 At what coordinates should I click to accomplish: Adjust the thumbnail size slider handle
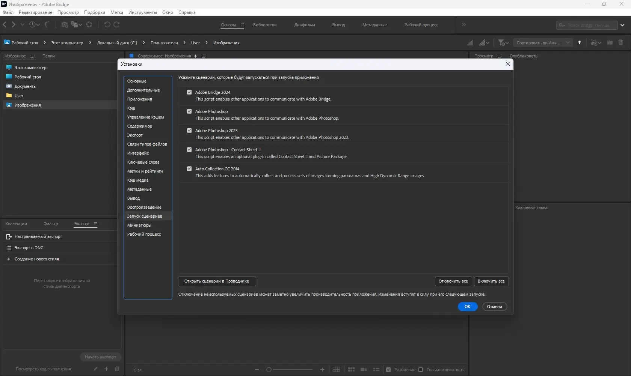(269, 370)
